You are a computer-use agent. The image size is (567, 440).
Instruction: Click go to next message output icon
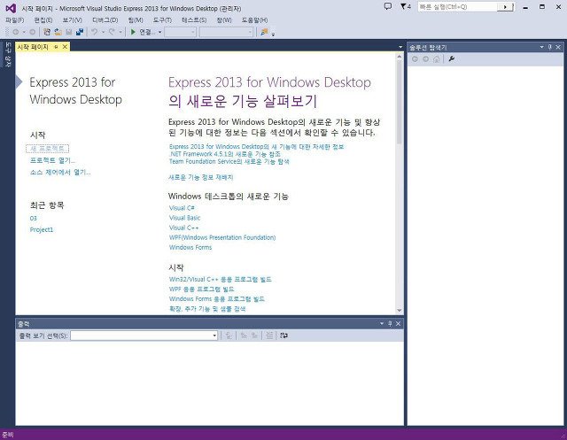[254, 336]
